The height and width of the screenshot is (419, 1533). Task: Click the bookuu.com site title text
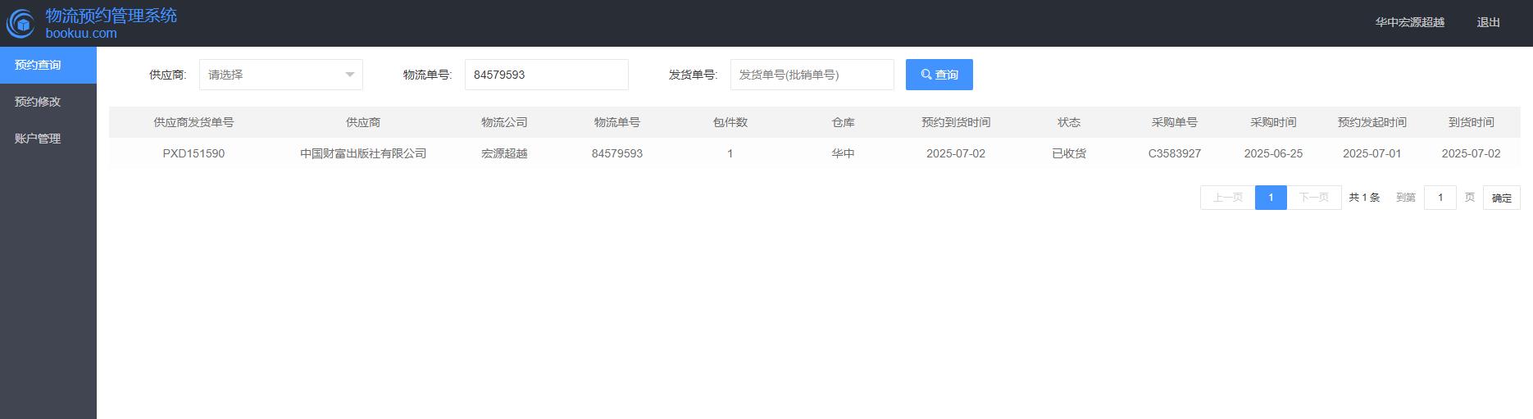coord(81,34)
